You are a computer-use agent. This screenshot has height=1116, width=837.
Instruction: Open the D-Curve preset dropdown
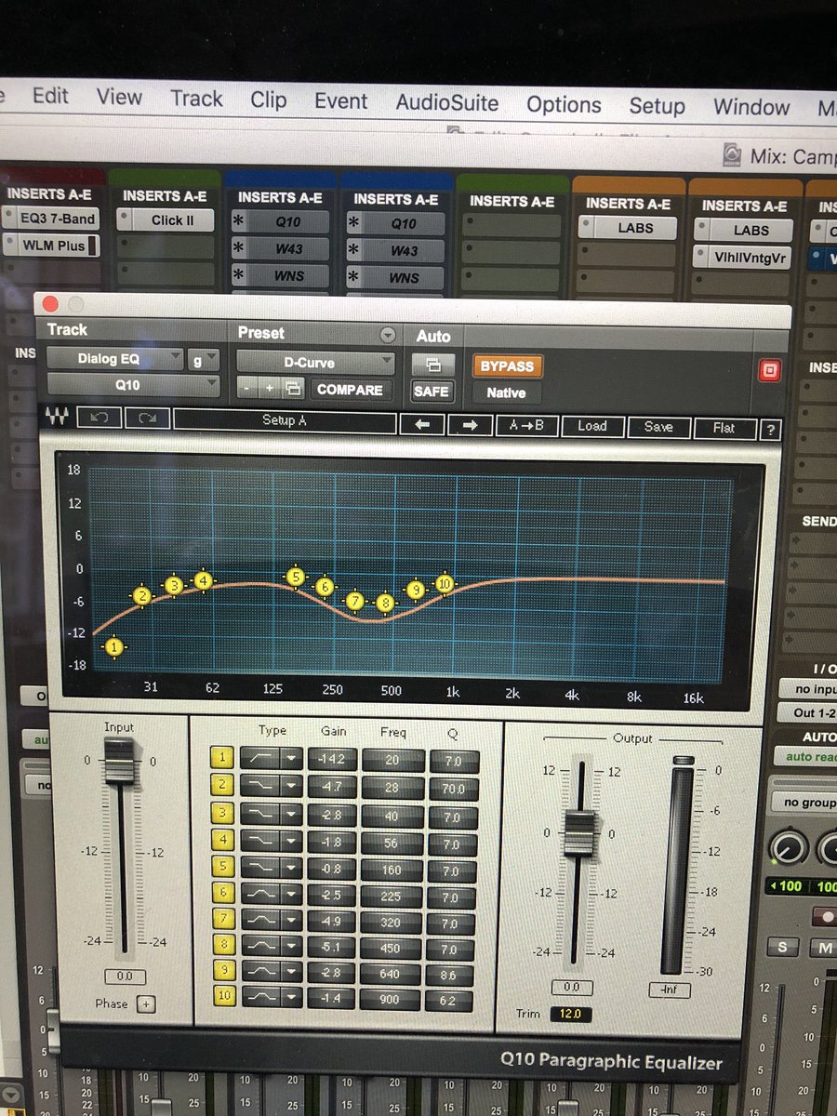315,363
